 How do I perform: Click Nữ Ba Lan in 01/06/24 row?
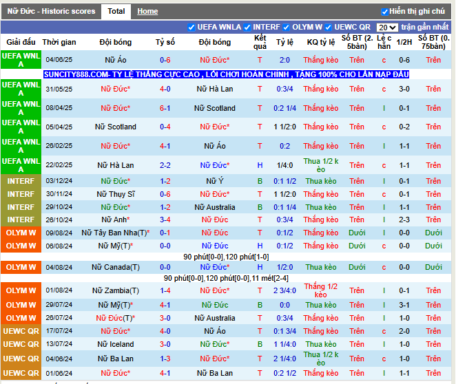(215, 373)
